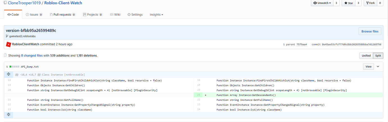Click the fork count 0
The width and height of the screenshot is (388, 122).
380,3
